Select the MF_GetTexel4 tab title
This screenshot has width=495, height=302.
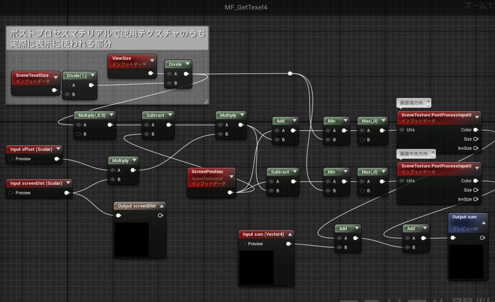[246, 7]
